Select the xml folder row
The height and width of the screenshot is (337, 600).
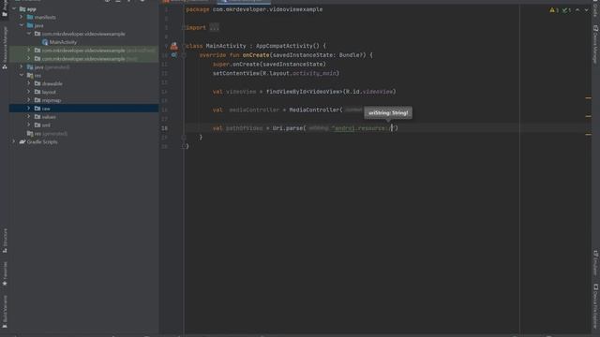83,125
